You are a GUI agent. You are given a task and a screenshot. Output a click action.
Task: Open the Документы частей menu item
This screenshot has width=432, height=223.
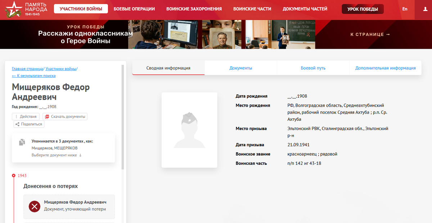pyautogui.click(x=305, y=9)
